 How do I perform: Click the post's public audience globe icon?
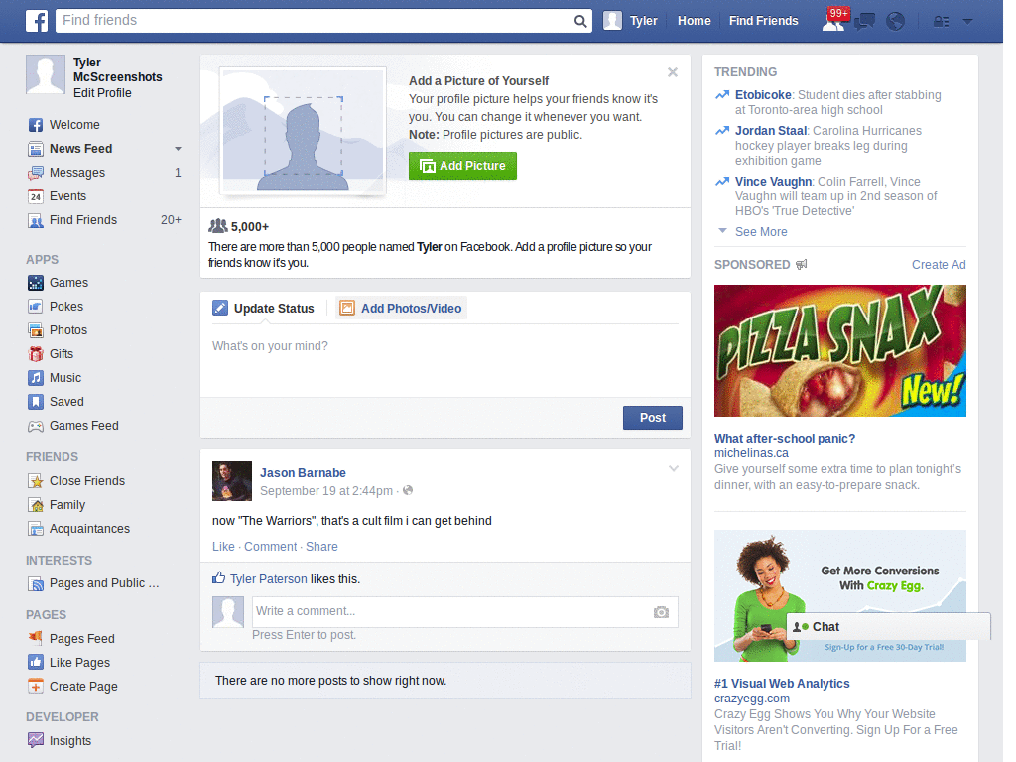click(408, 490)
